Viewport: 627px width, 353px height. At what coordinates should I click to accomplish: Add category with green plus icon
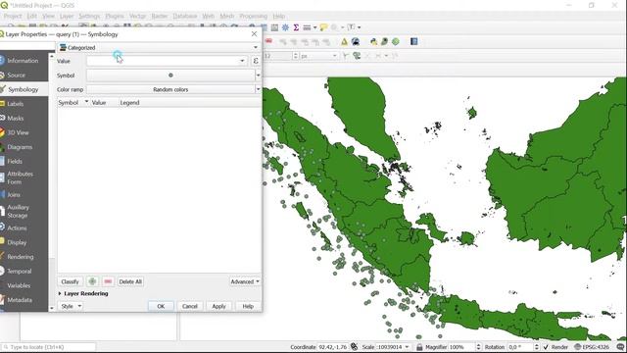(92, 281)
